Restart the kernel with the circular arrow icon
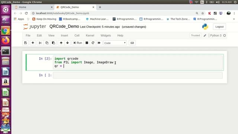238x134 pixels. [93, 43]
